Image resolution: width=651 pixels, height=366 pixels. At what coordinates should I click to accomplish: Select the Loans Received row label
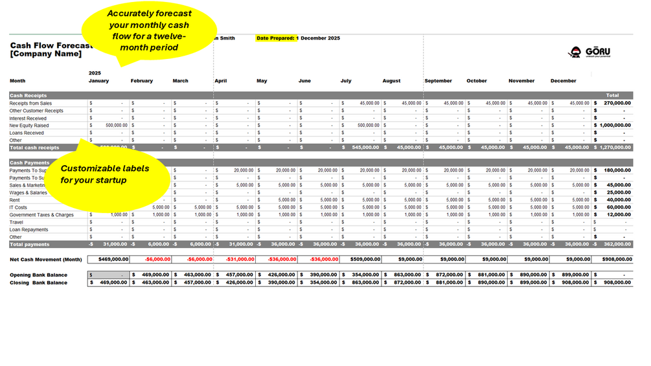(27, 133)
